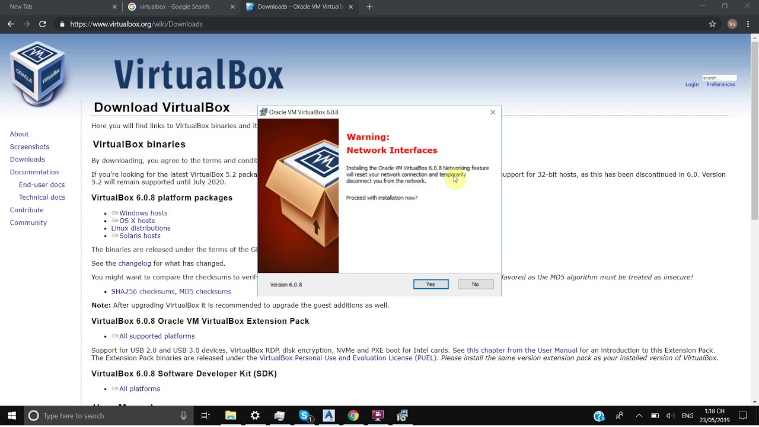
Task: Click the Linux distributions link
Action: pyautogui.click(x=141, y=228)
